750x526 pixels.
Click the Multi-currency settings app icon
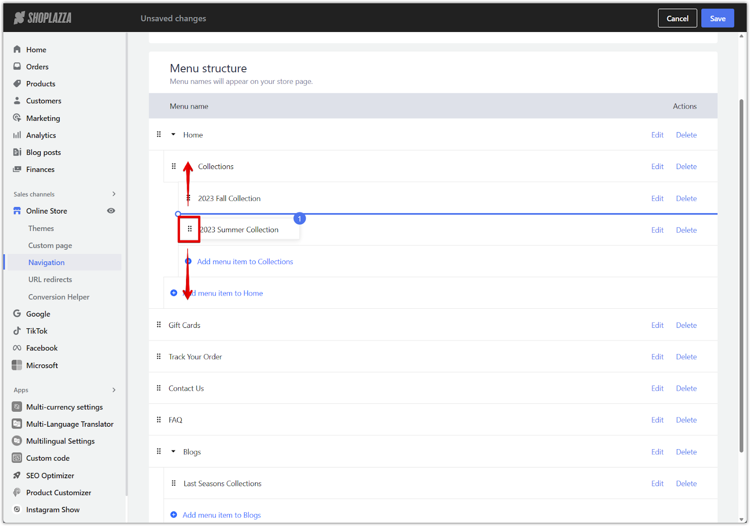click(x=17, y=407)
